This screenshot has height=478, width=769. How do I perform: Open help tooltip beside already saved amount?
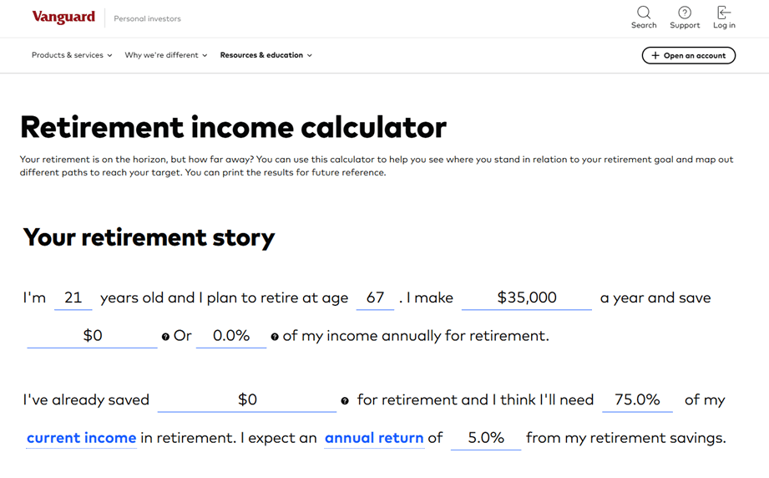[x=345, y=401]
